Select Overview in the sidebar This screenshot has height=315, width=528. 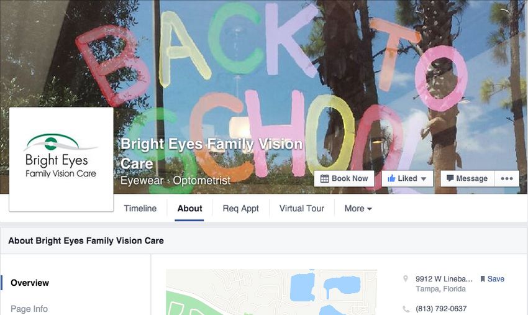point(30,283)
